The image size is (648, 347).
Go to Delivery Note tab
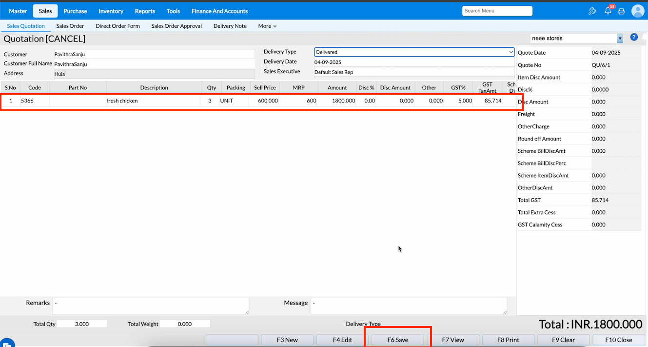coord(230,26)
